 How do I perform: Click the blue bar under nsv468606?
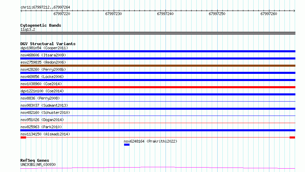(158, 58)
